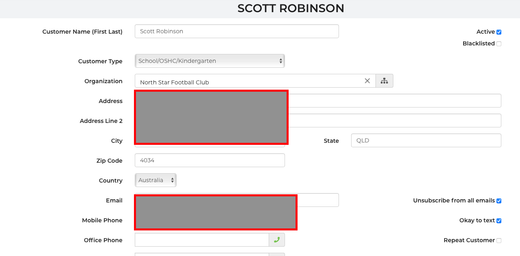Image resolution: width=520 pixels, height=256 pixels.
Task: Expand the Country dropdown showing Australia
Action: [x=155, y=180]
